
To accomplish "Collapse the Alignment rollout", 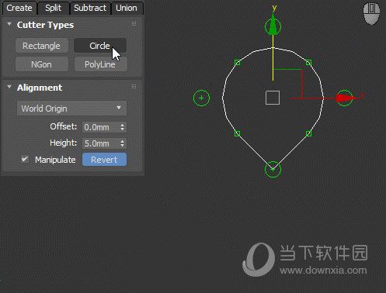I will pos(9,87).
